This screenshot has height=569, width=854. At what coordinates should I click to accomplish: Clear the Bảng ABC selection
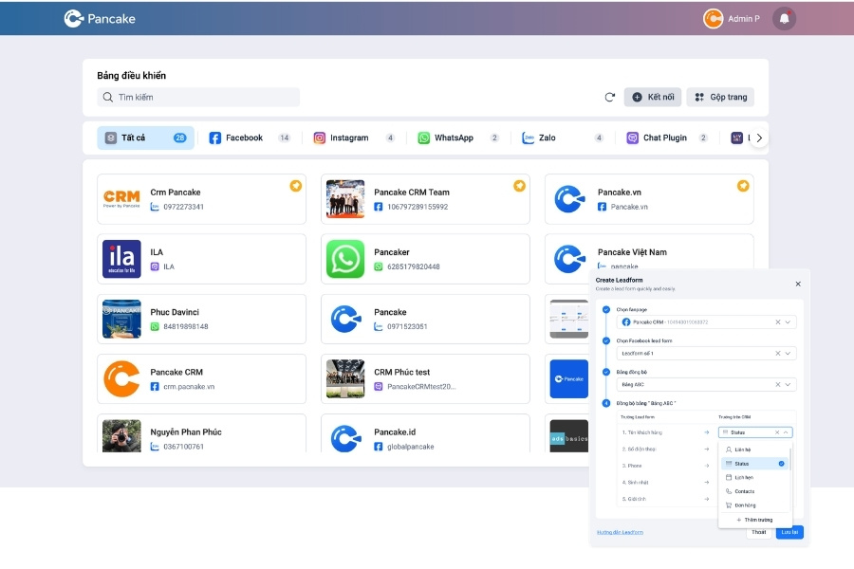point(778,384)
